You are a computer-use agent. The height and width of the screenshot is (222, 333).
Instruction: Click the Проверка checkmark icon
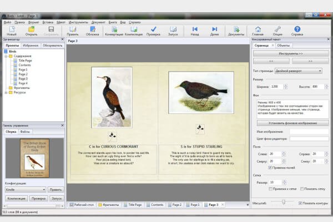[x=153, y=31]
